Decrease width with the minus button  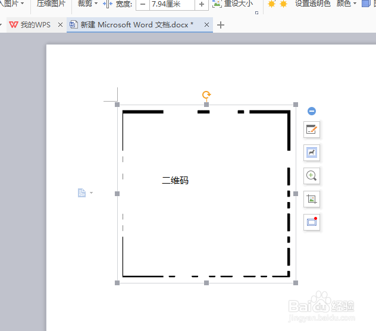click(143, 4)
